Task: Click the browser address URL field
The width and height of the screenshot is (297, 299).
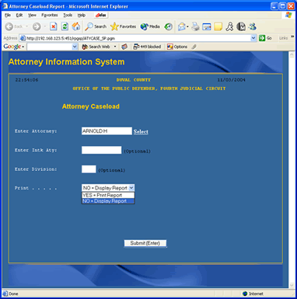Action: [x=138, y=38]
